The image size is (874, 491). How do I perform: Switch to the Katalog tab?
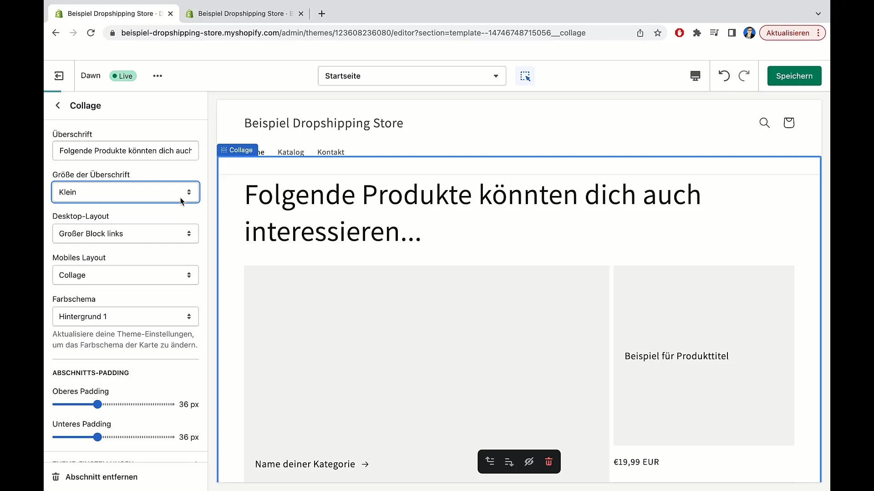point(291,152)
